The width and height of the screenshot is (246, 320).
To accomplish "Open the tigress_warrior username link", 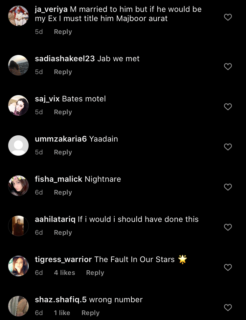I will click(63, 259).
